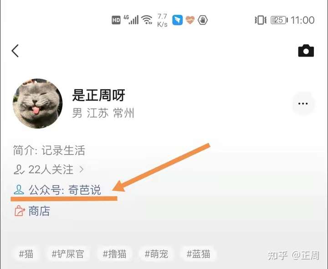Tap the WiFi signal icon

(147, 20)
